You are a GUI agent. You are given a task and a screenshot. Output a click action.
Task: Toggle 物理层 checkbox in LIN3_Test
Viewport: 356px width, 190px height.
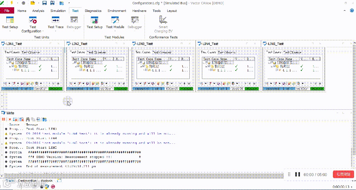click(144, 66)
